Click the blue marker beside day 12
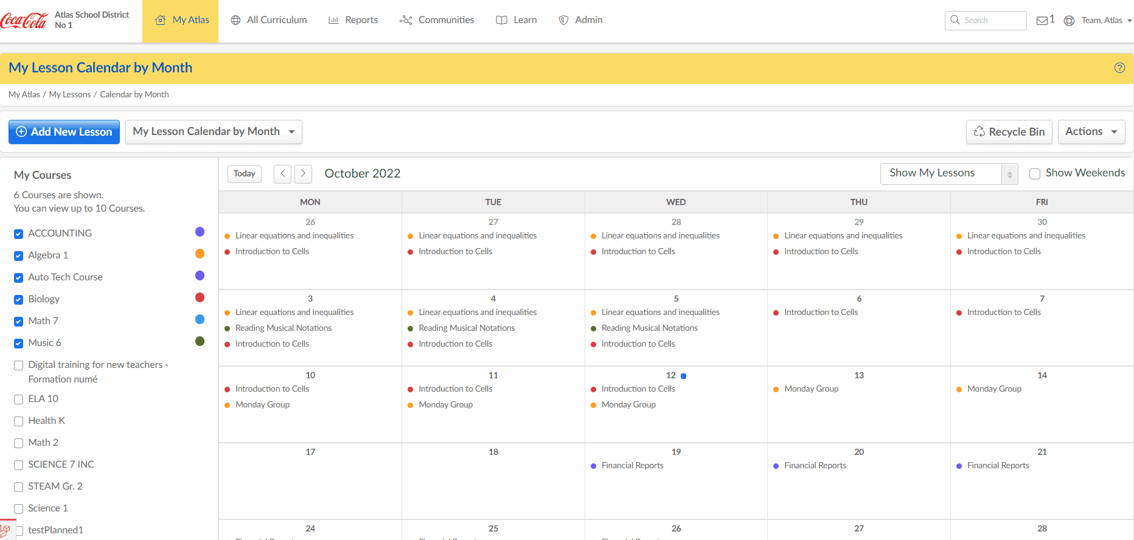 tap(684, 376)
